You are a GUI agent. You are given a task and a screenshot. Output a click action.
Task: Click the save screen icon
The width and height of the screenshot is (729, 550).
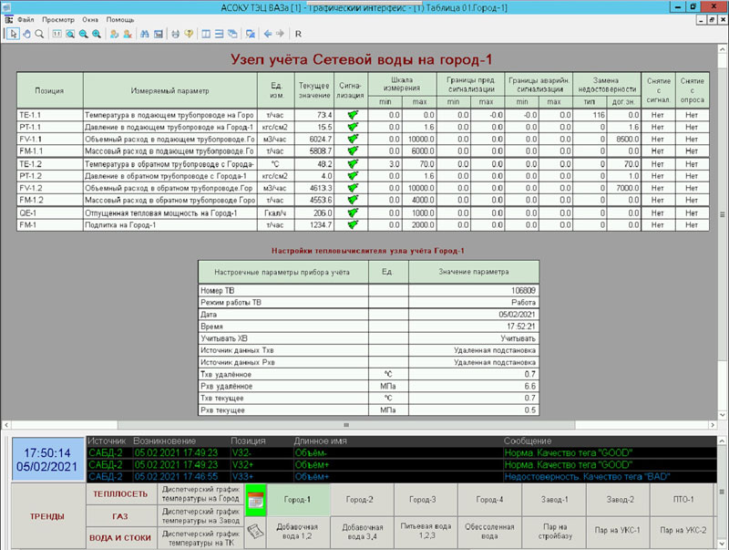tap(158, 34)
